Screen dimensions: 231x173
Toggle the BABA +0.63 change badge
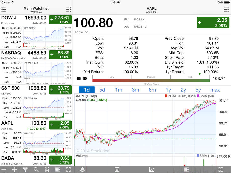(x=61, y=160)
